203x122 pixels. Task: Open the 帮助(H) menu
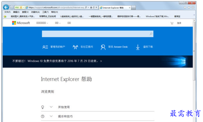coord(55,12)
